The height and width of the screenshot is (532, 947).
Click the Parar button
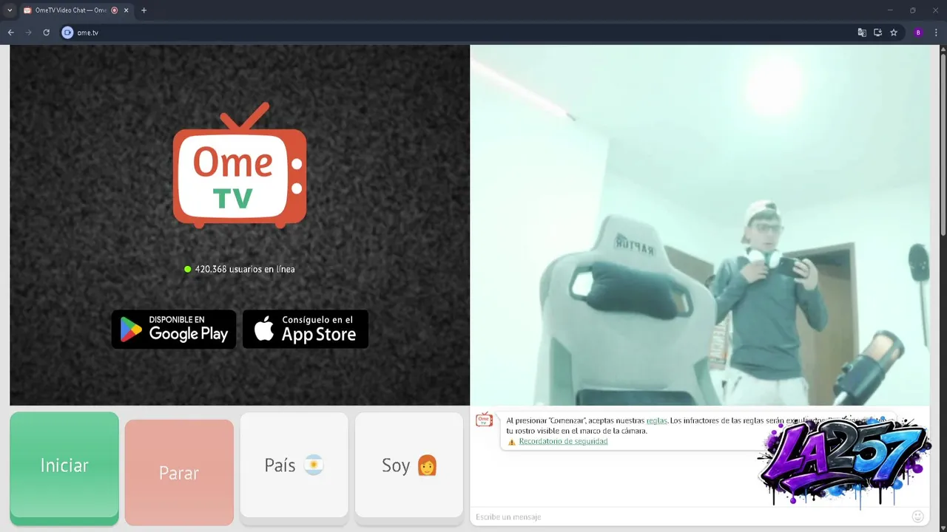click(x=179, y=472)
